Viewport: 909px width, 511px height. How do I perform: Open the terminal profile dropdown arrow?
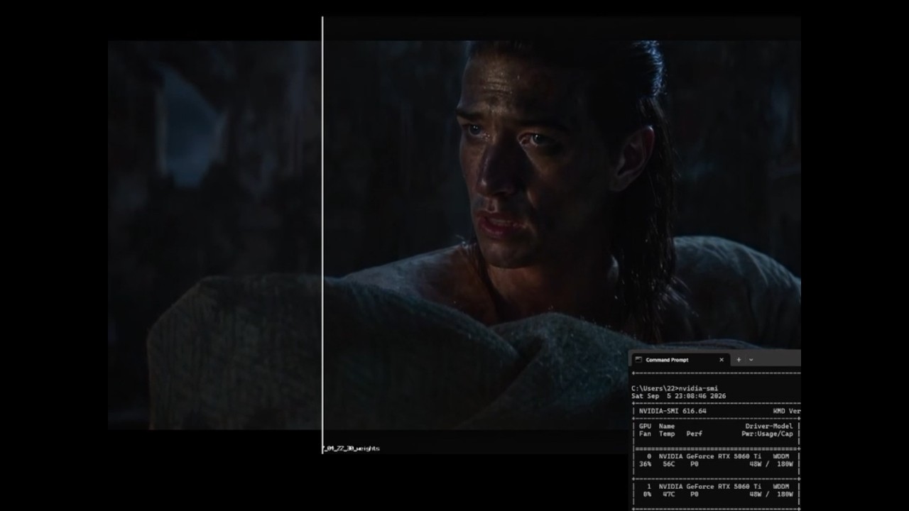pos(751,360)
